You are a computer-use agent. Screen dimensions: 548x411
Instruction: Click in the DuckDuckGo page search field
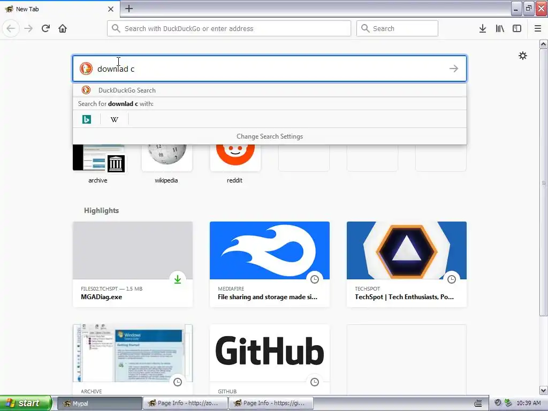270,68
